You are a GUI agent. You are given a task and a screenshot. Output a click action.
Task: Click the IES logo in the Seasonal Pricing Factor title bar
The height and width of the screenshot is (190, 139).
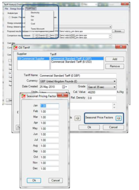24,96
